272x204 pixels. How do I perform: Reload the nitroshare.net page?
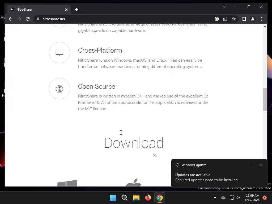tap(28, 19)
